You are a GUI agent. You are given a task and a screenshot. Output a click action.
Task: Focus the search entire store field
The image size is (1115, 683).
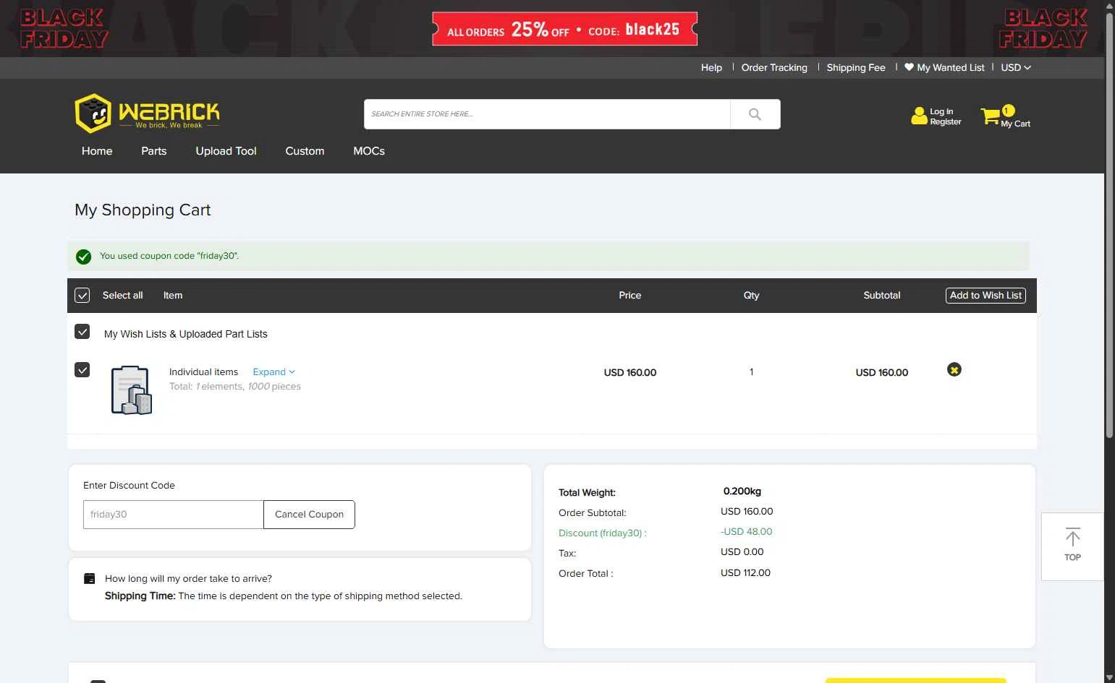click(547, 114)
